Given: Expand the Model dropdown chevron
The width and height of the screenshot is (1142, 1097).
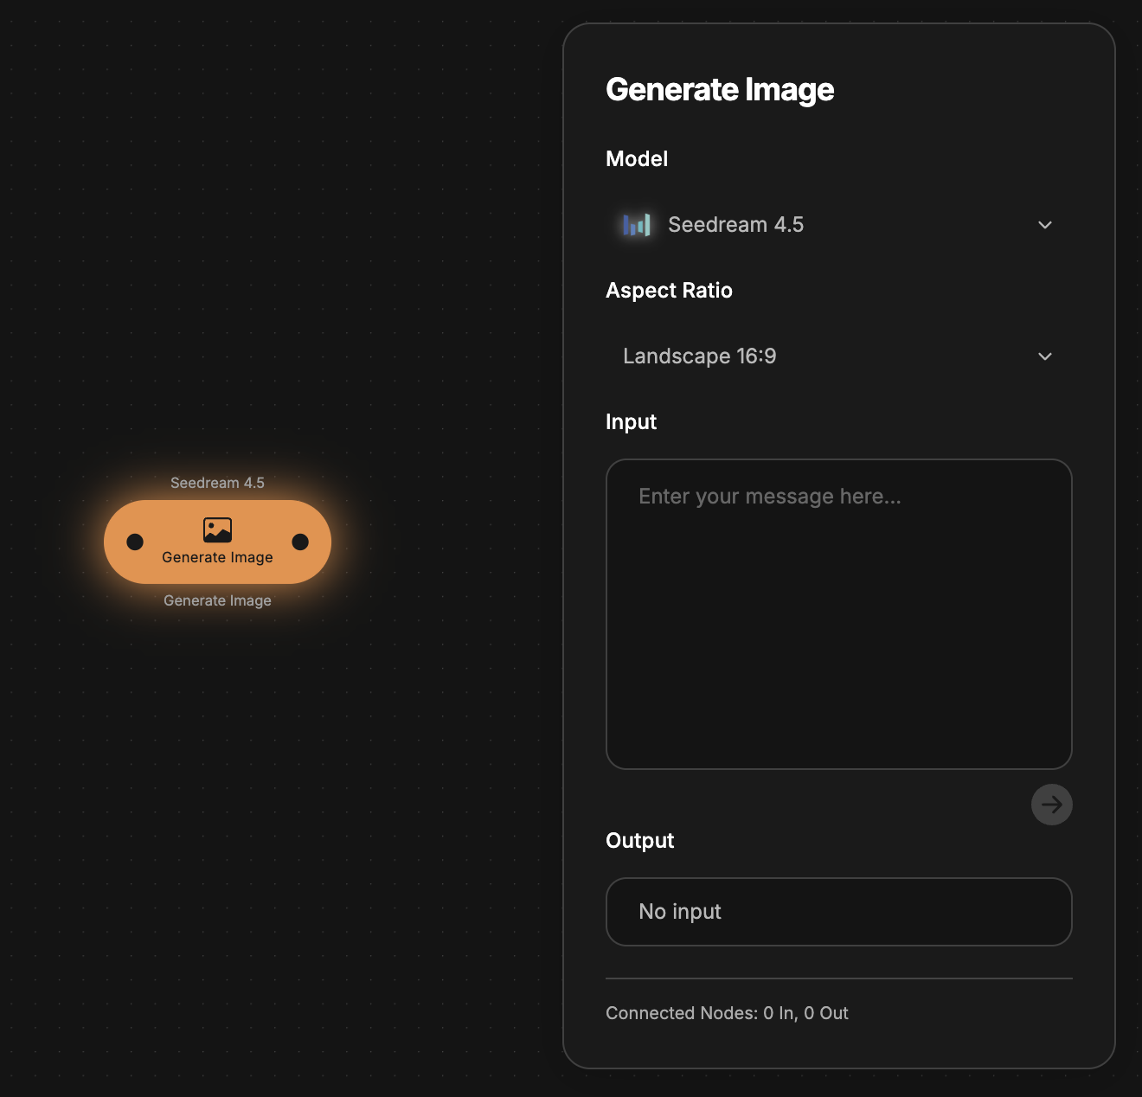Looking at the screenshot, I should click(1044, 225).
